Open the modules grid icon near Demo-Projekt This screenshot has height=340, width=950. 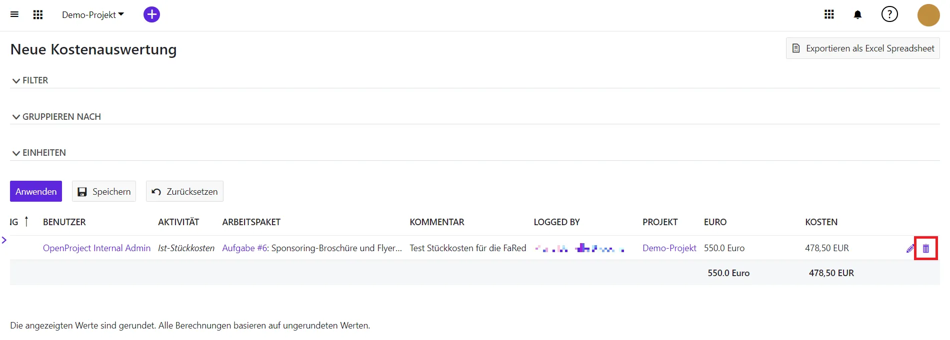coord(38,14)
